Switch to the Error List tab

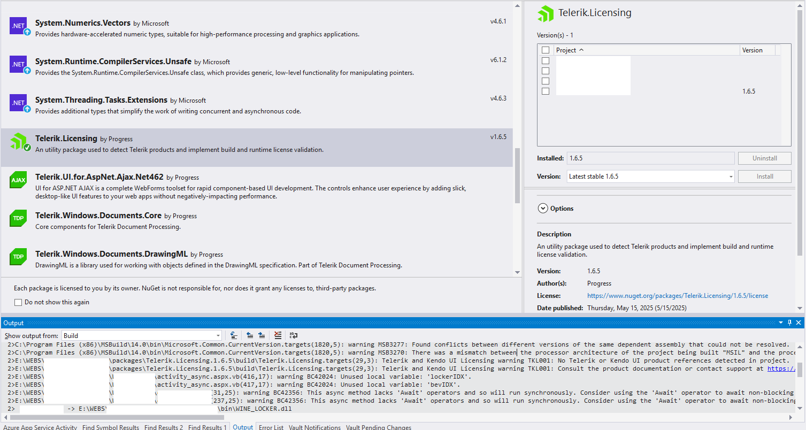tap(271, 427)
